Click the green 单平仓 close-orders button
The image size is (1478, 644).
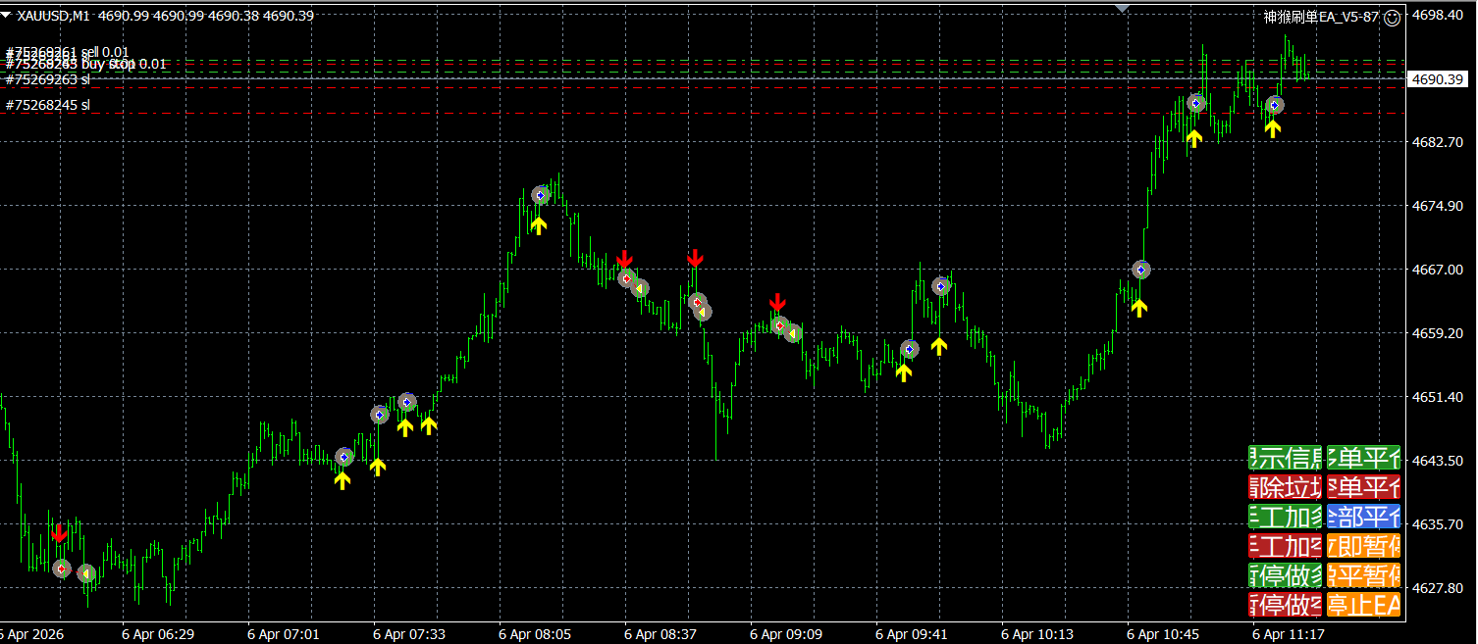click(x=1364, y=457)
